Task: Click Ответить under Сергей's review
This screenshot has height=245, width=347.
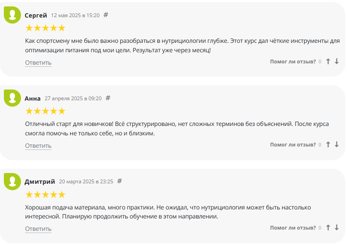Action: click(38, 63)
